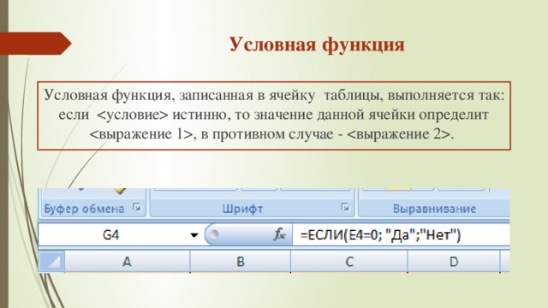Viewport: 548px width, 308px height.
Task: Click the Name Box showing G4
Action: pyautogui.click(x=114, y=234)
